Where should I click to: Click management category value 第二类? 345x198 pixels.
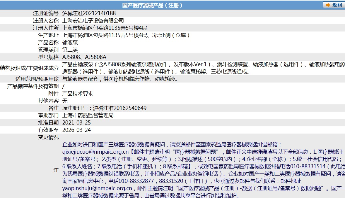pyautogui.click(x=70, y=50)
